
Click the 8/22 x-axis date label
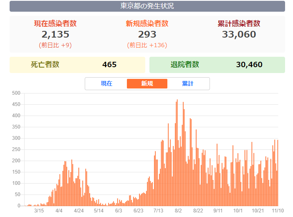[198, 211]
